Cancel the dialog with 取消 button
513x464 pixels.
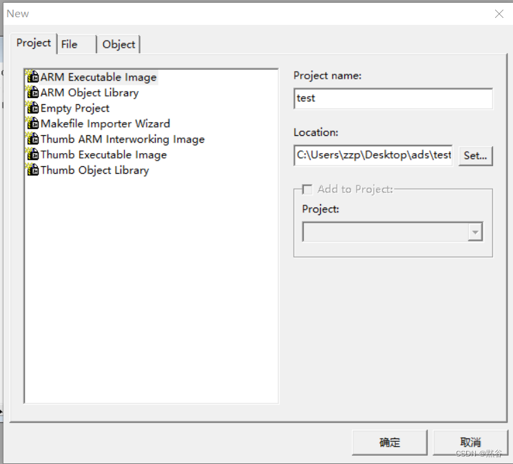470,443
